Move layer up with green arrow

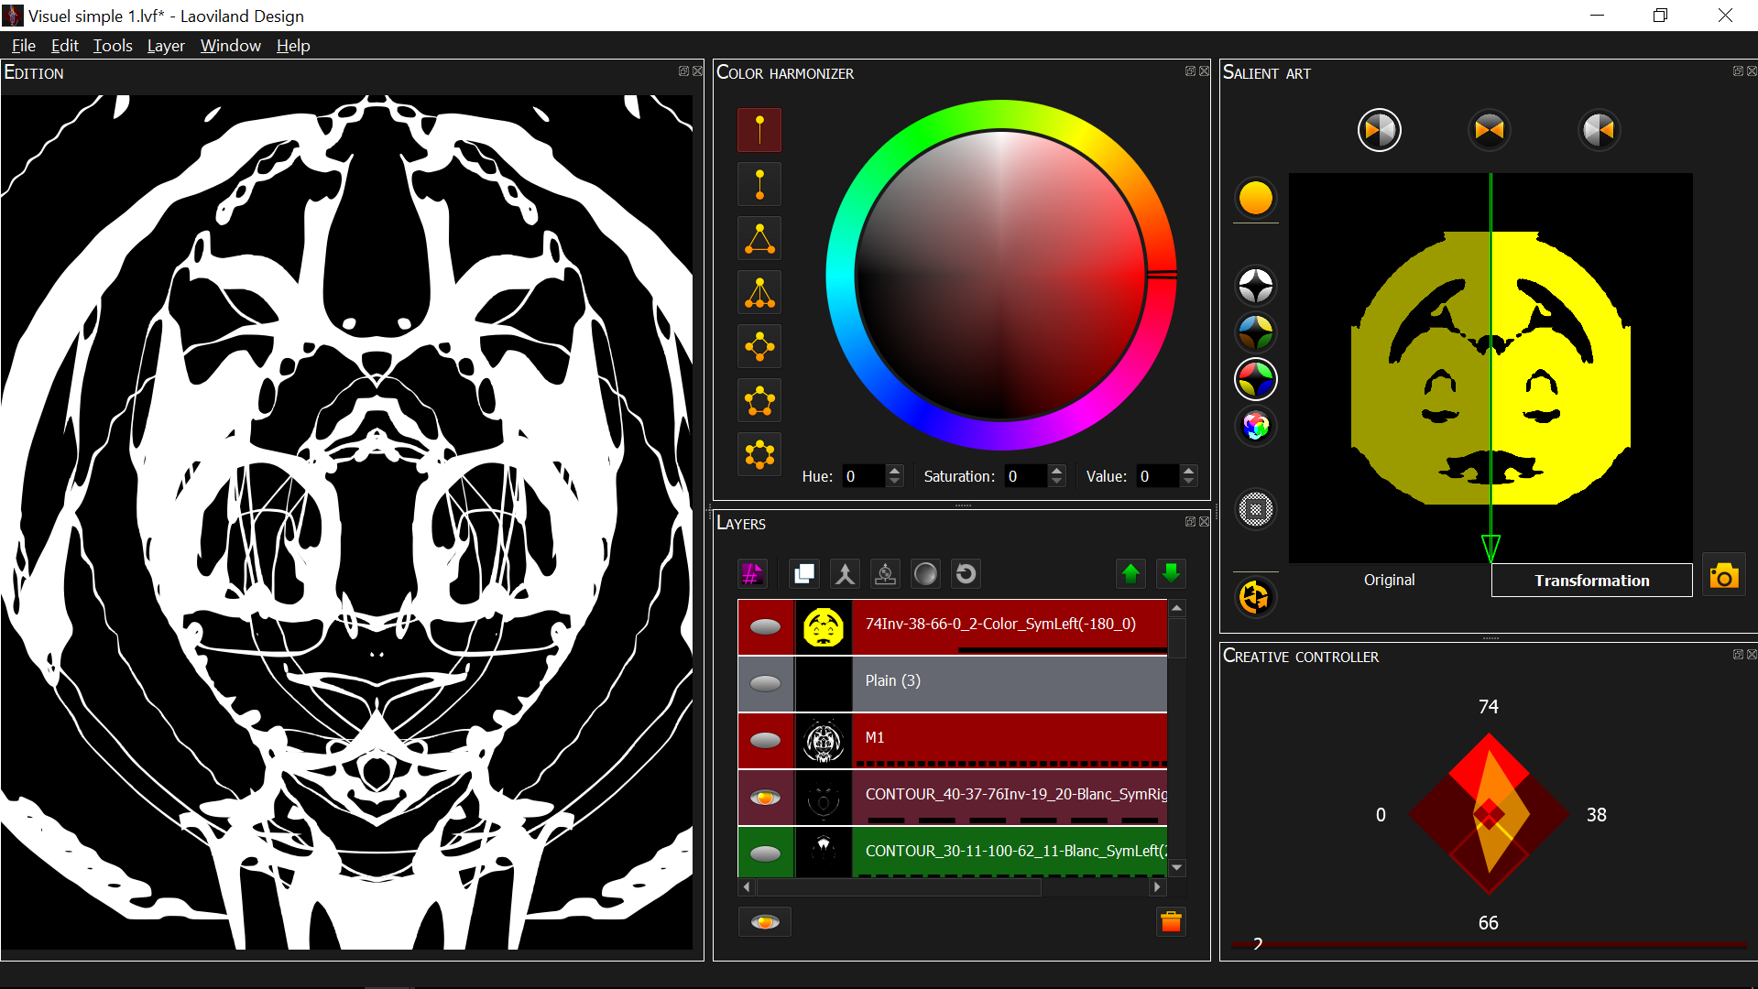(1130, 574)
